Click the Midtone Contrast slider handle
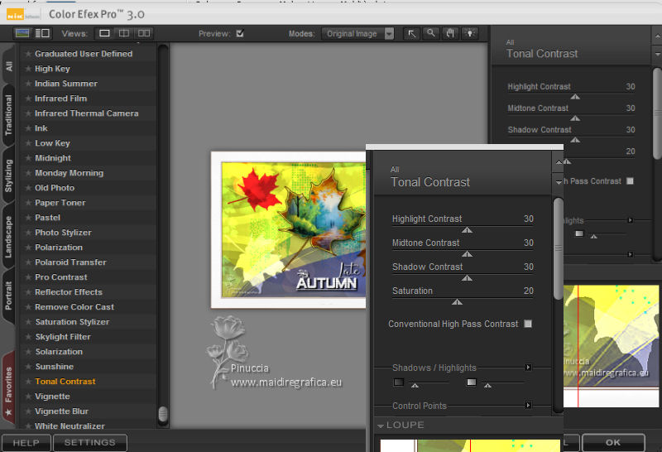 tap(467, 254)
